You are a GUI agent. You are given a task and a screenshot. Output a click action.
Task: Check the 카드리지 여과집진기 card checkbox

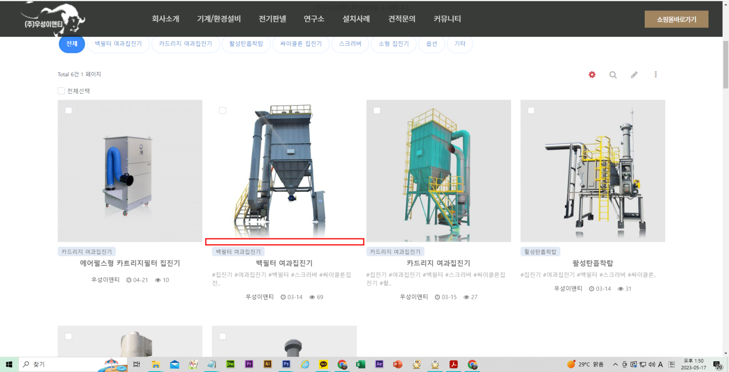tap(377, 111)
